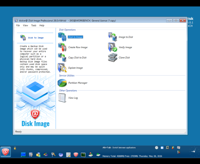Open the Verify Image operation
The image size is (200, 164).
(125, 47)
